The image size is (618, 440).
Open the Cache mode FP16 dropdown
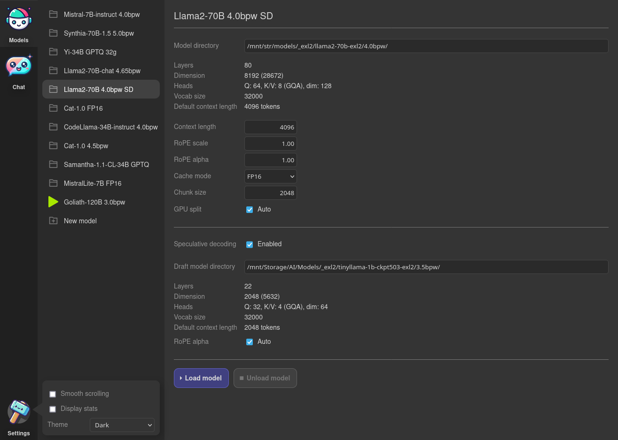270,176
